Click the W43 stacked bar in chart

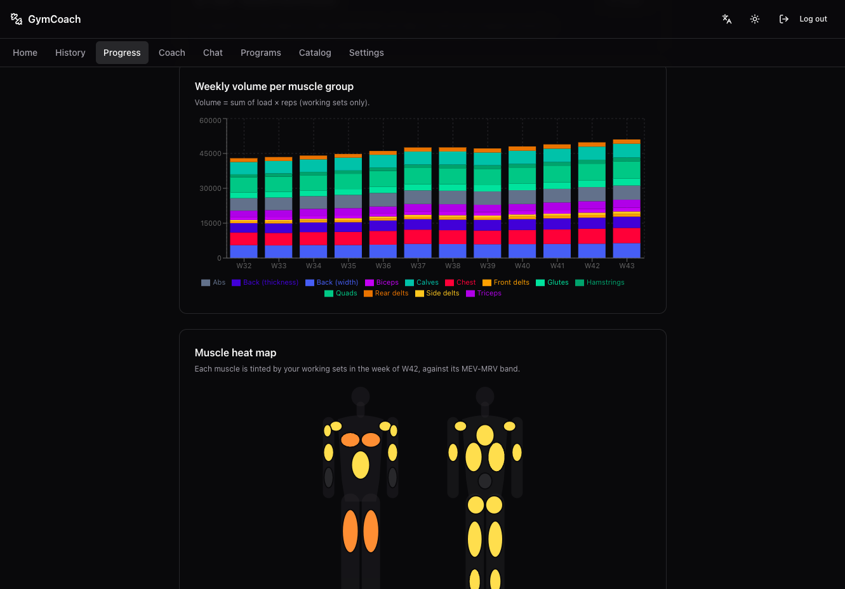click(627, 199)
